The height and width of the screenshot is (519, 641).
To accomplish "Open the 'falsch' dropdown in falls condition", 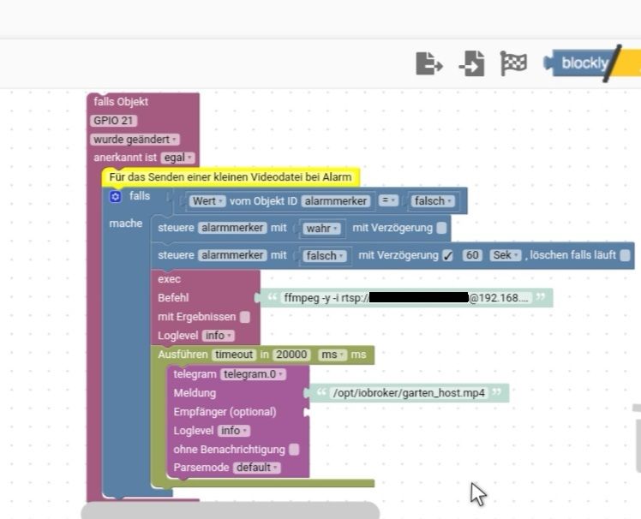I will tap(433, 201).
